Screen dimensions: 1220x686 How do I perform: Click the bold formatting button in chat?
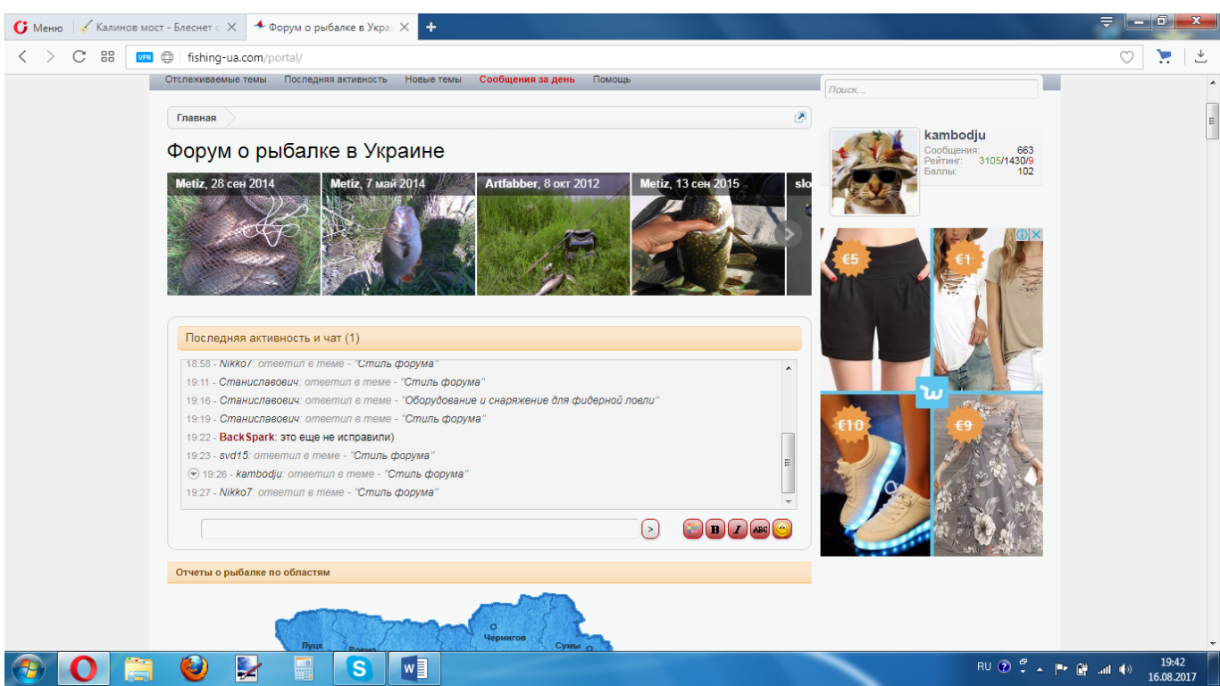click(x=714, y=530)
